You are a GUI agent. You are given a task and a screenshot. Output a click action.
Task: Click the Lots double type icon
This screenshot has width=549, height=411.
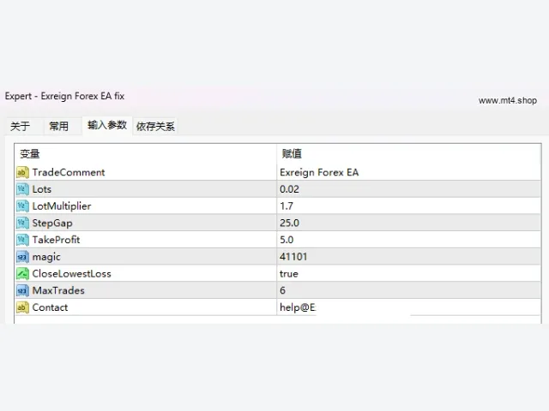[22, 189]
